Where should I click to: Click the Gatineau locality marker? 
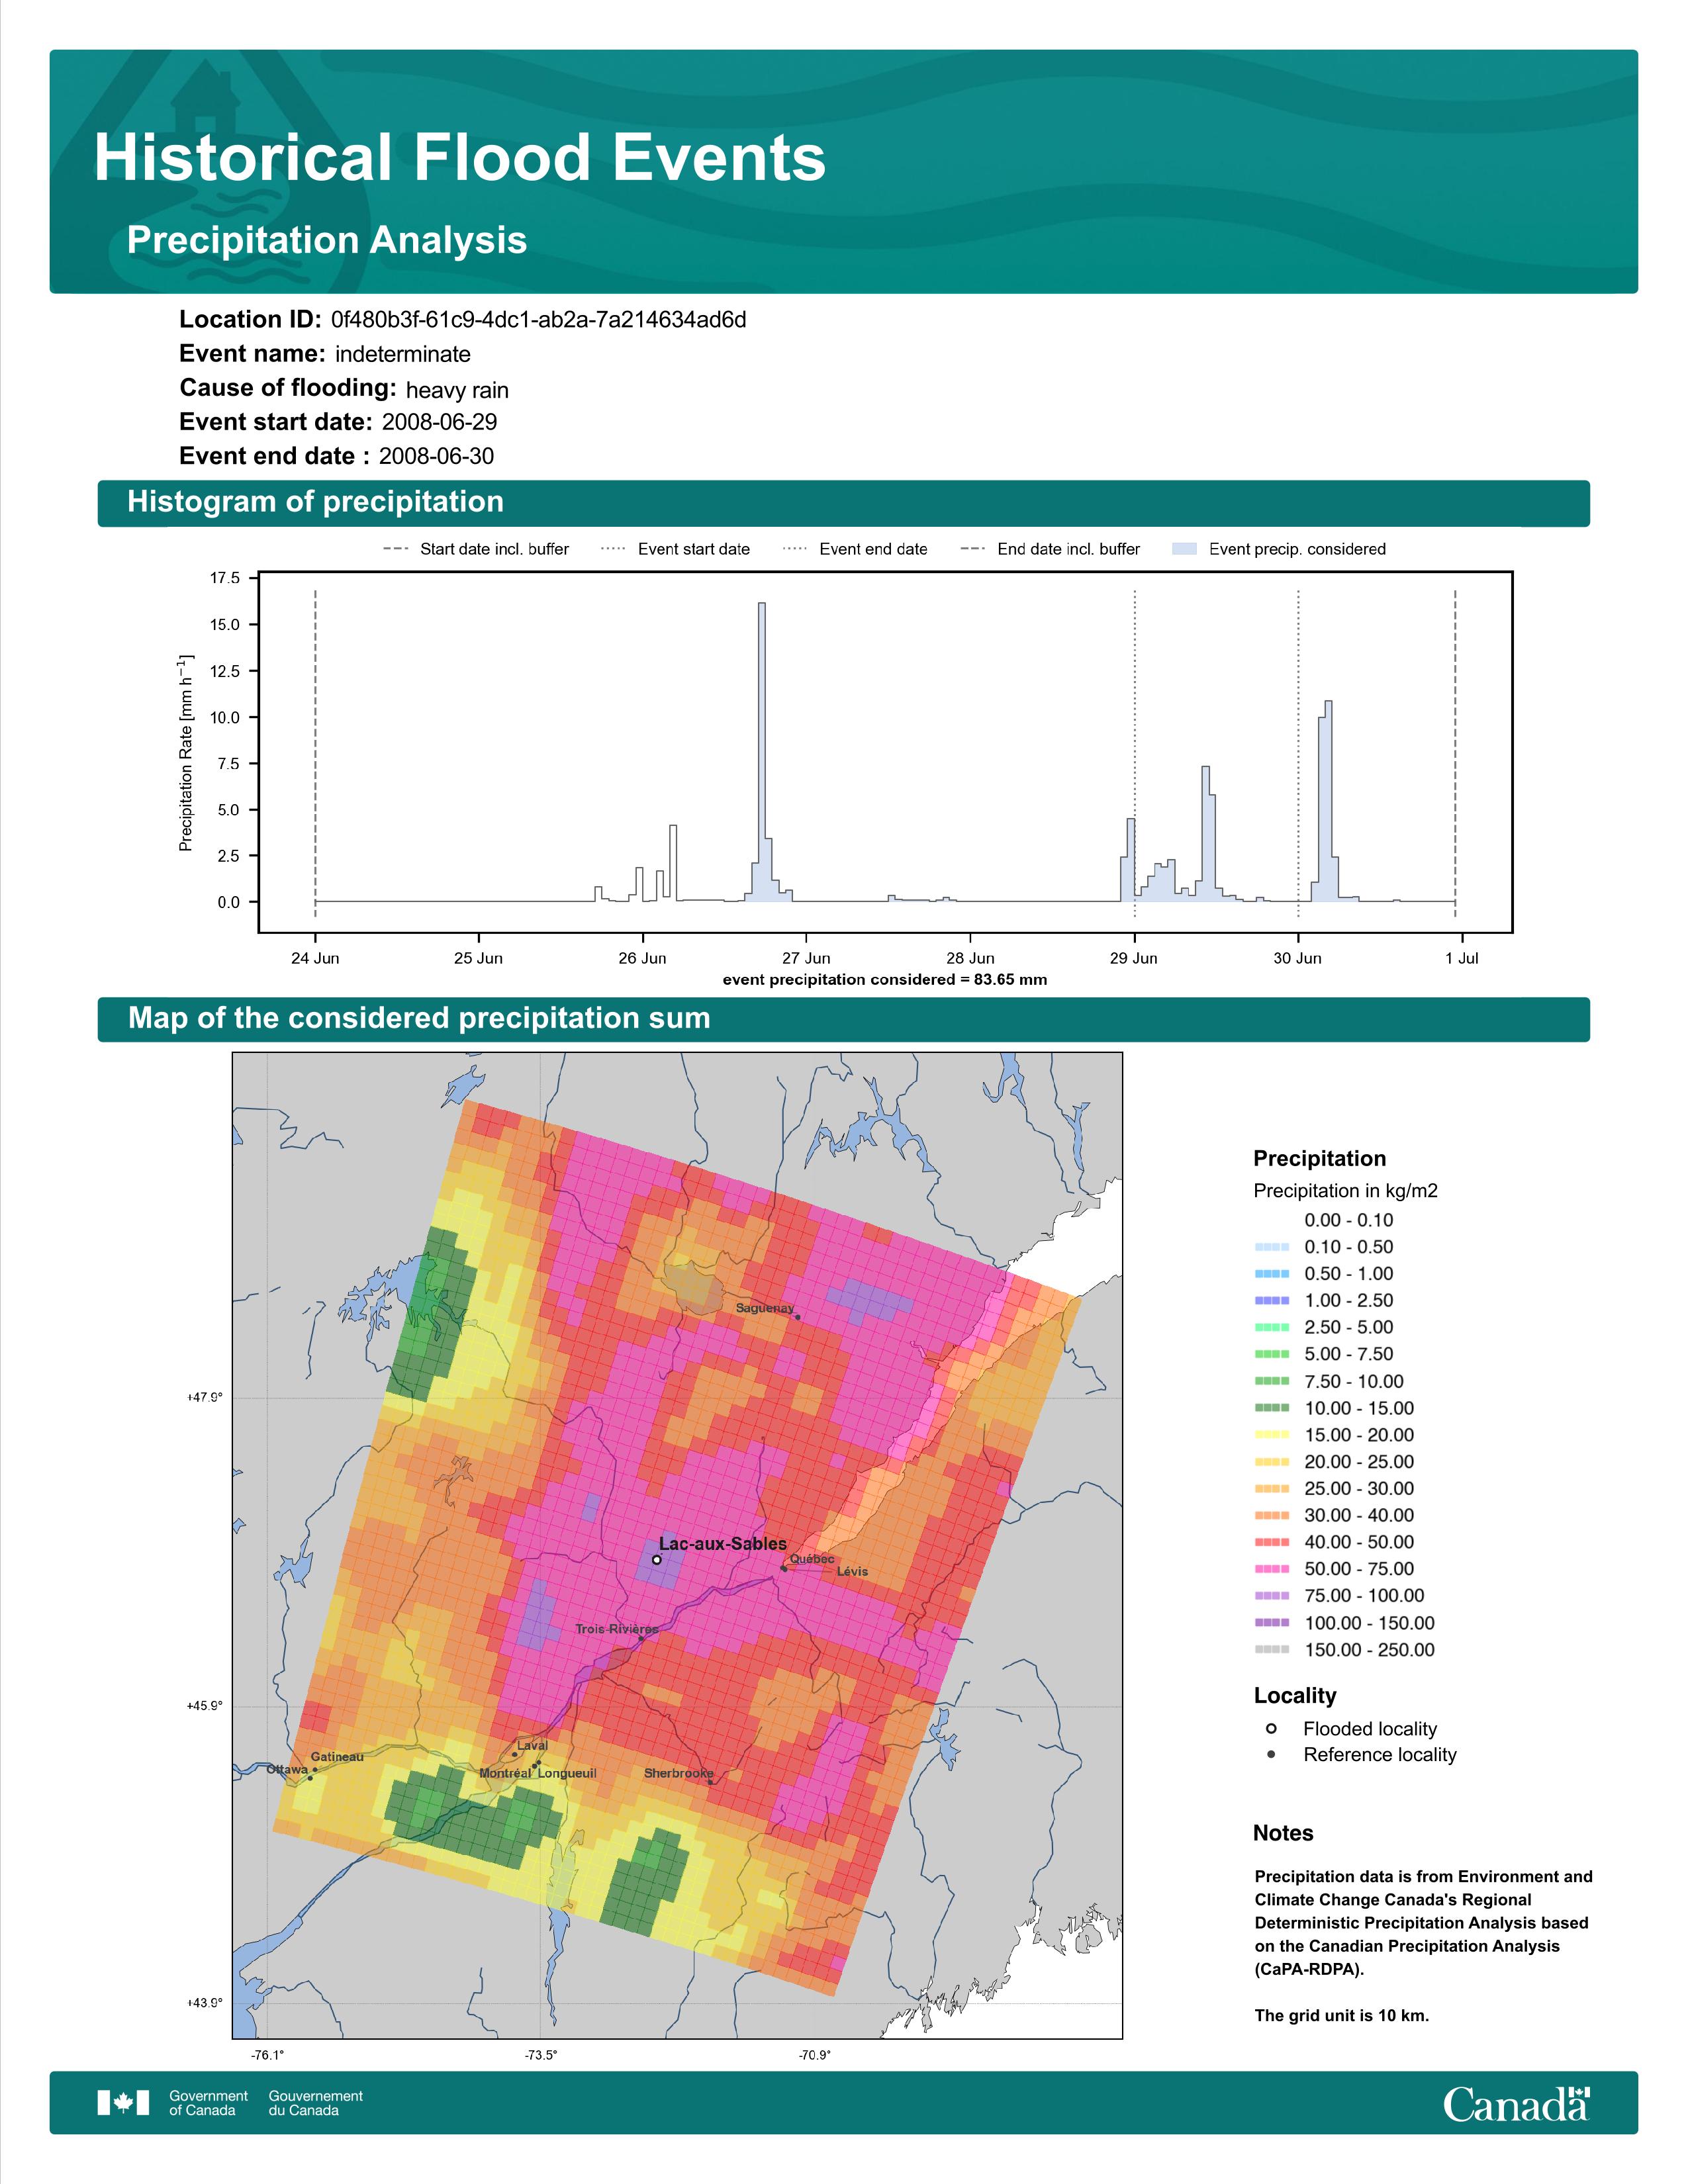click(315, 1769)
